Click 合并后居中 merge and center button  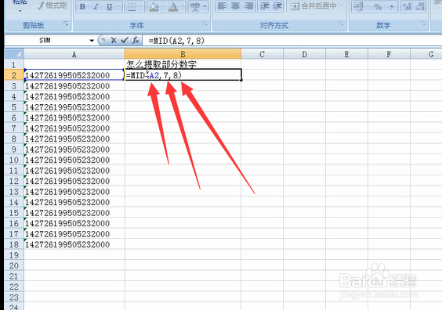click(x=313, y=6)
